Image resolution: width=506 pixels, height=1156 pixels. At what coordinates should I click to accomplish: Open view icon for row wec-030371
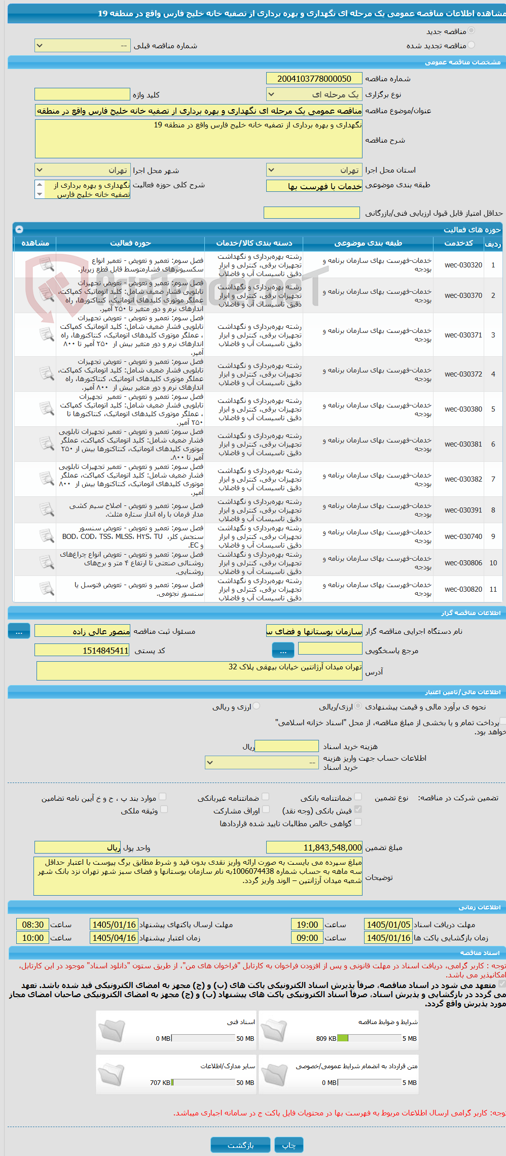click(x=47, y=334)
